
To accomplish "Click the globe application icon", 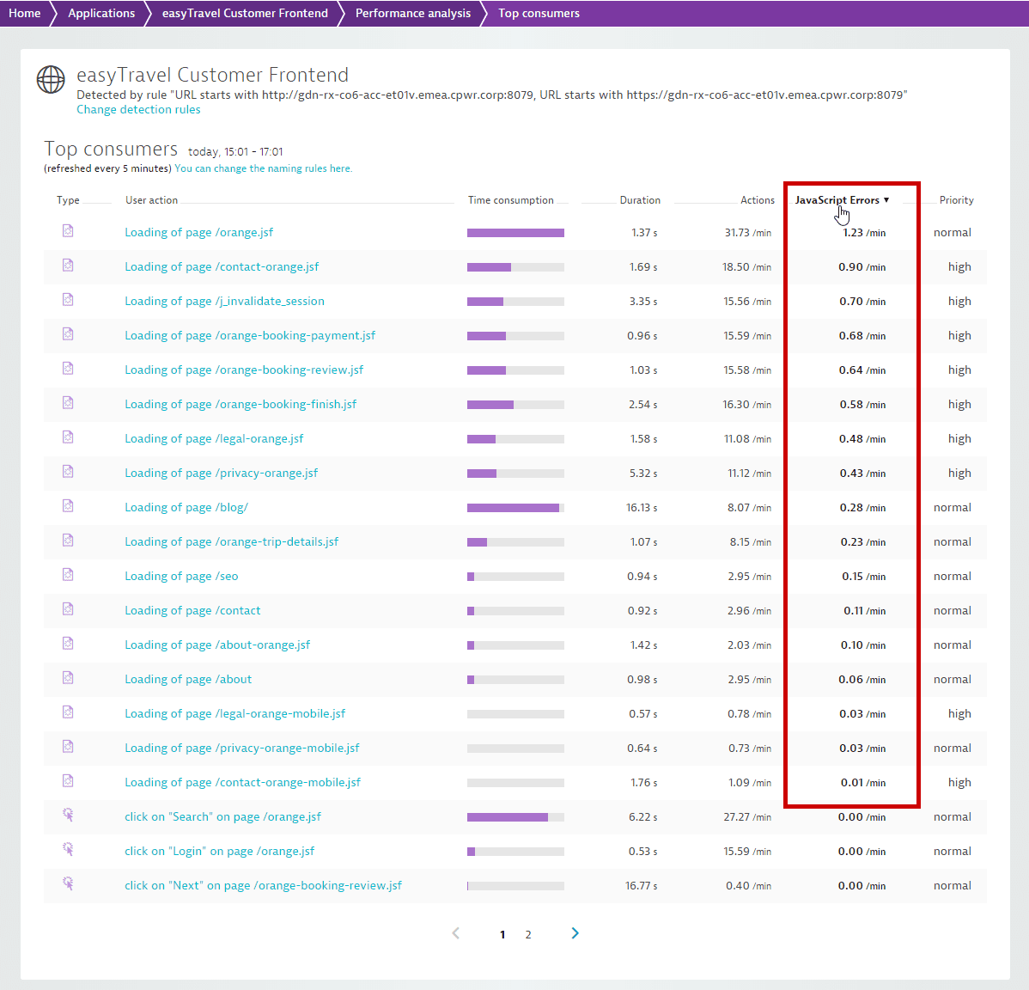I will [x=51, y=79].
